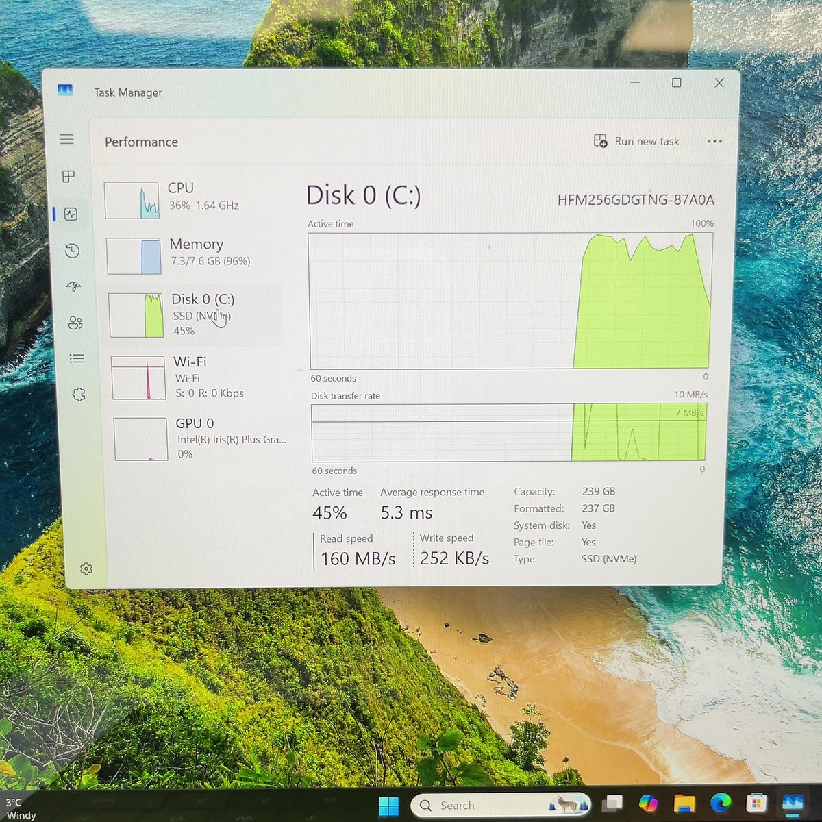Go to the Processes page icon
The width and height of the screenshot is (822, 822).
(68, 177)
